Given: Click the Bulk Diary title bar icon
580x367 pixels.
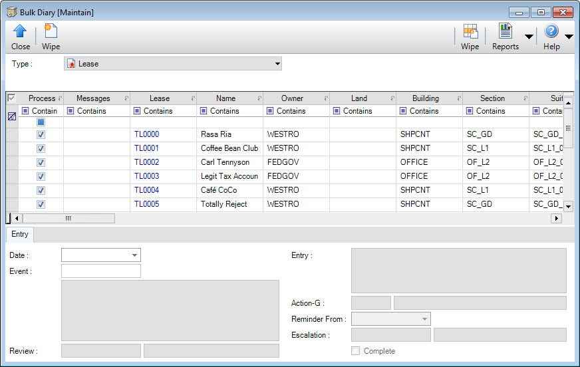Looking at the screenshot, I should tap(12, 12).
